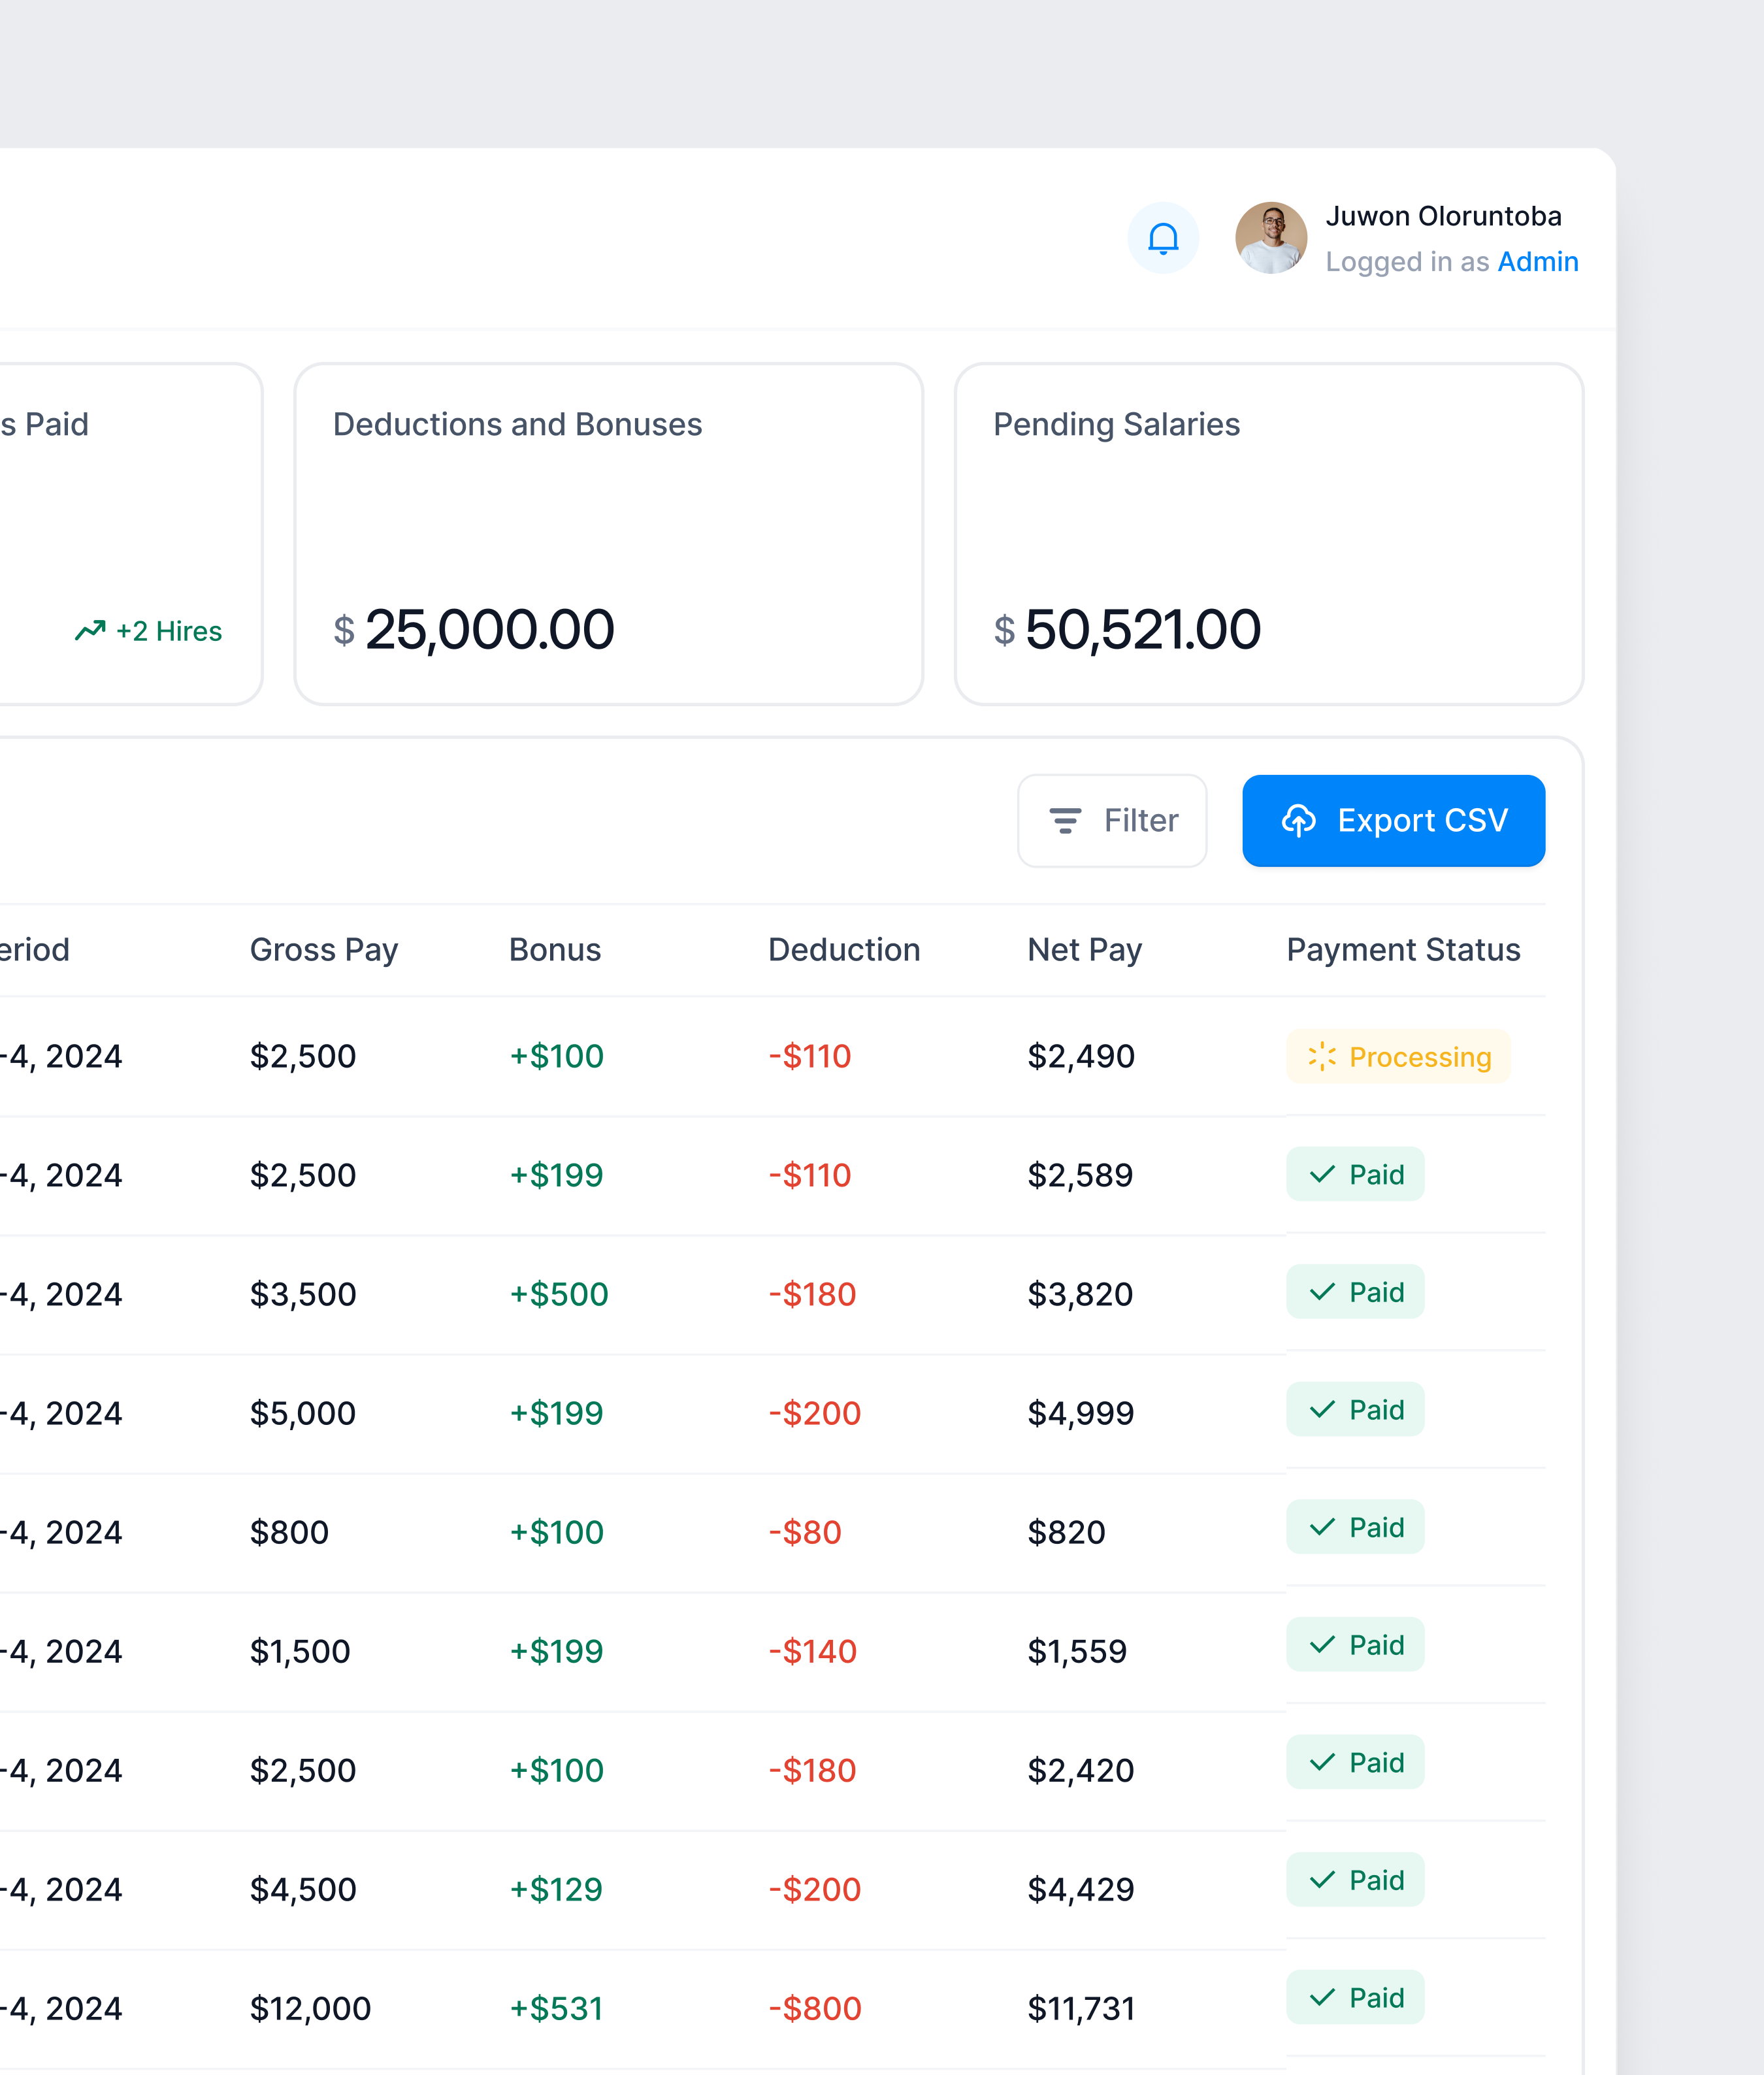
Task: Click the Paid badge in the $820 row
Action: (x=1355, y=1528)
